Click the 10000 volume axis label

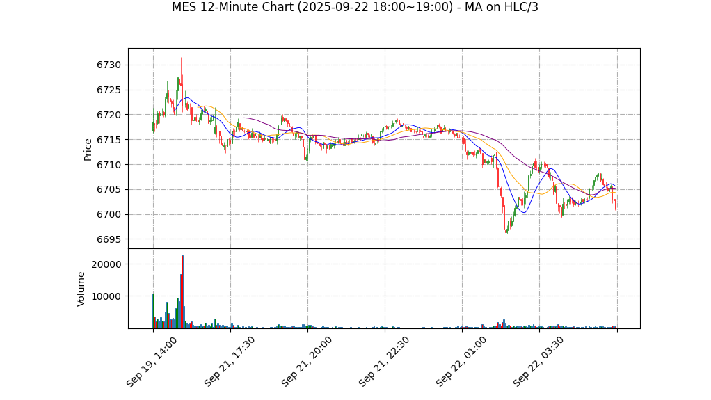coord(106,296)
